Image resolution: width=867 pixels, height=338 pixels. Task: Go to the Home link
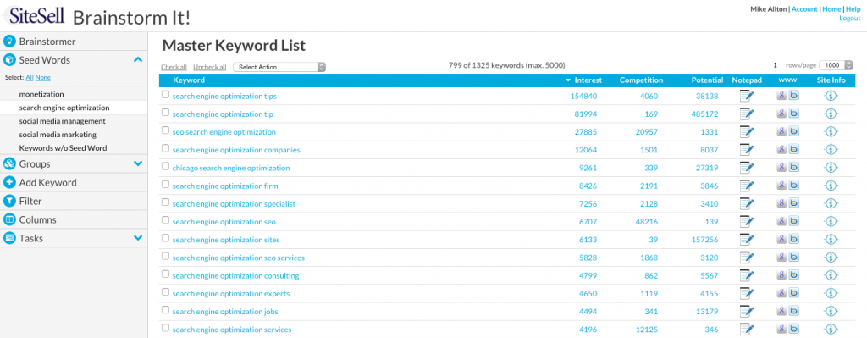(x=831, y=9)
